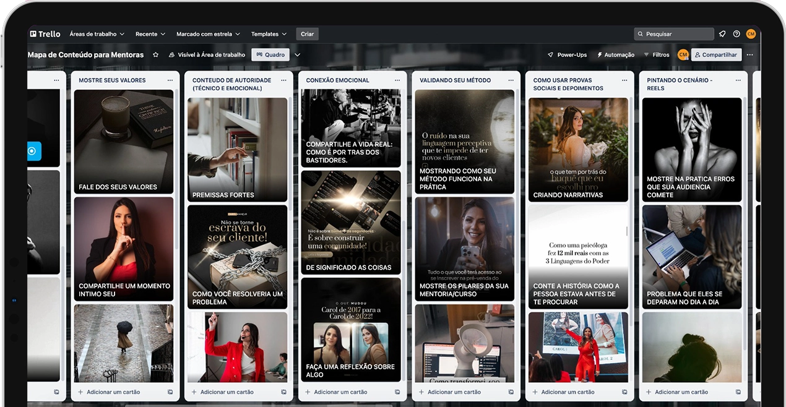Open DE SIGNIFICADO AS COISAS card

(351, 223)
